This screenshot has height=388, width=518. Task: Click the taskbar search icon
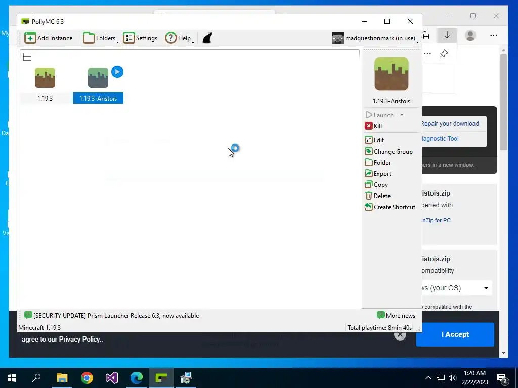click(x=36, y=378)
